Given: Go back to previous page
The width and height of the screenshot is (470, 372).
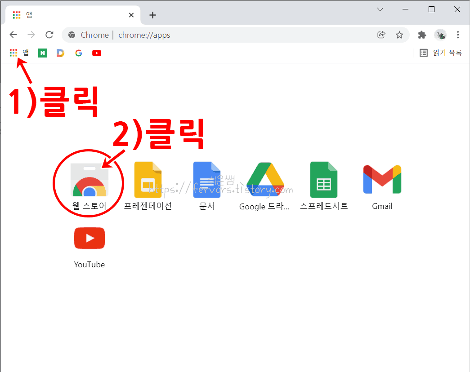Looking at the screenshot, I should pos(13,35).
